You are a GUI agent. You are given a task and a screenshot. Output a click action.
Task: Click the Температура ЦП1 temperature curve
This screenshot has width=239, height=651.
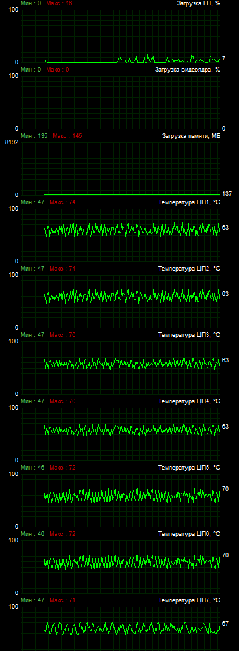(x=132, y=230)
